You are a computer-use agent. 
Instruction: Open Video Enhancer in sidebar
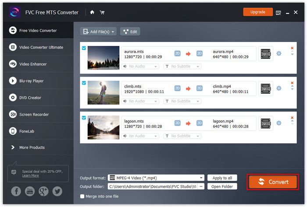tap(39, 64)
